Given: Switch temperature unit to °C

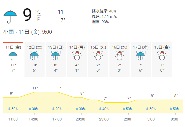Looking at the screenshot, I should click(38, 12).
